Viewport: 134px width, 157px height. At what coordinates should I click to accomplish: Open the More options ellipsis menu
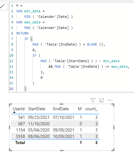click(x=110, y=100)
